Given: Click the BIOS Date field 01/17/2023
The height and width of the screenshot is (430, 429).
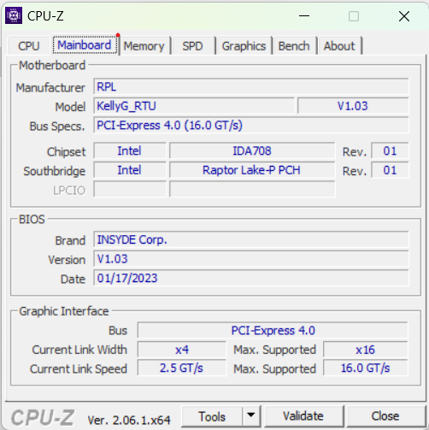Looking at the screenshot, I should point(251,278).
